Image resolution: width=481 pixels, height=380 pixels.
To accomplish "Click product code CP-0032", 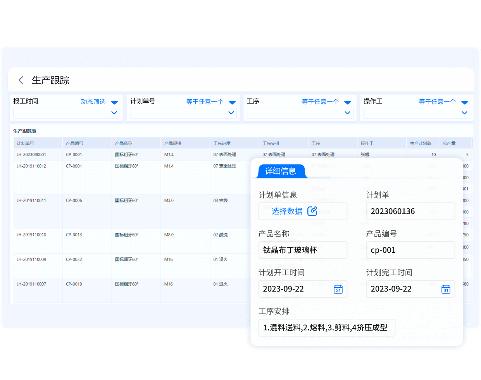I will point(74,259).
